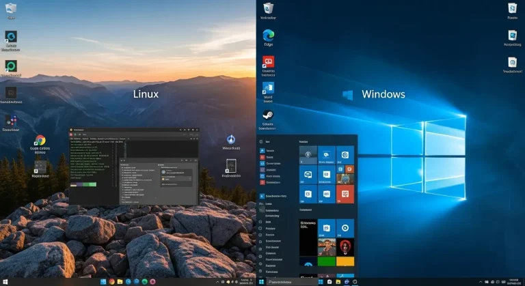This screenshot has width=525, height=286.
Task: Open the Steam icon on the Windows desktop
Action: (268, 115)
